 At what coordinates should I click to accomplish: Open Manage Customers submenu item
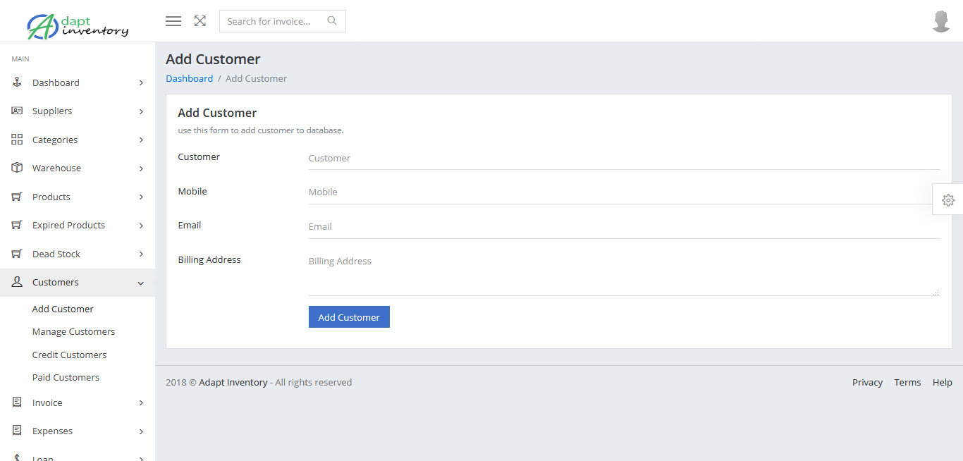(73, 331)
